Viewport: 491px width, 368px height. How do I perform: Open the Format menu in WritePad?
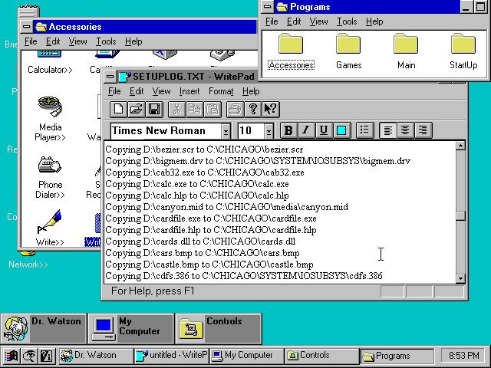[221, 91]
